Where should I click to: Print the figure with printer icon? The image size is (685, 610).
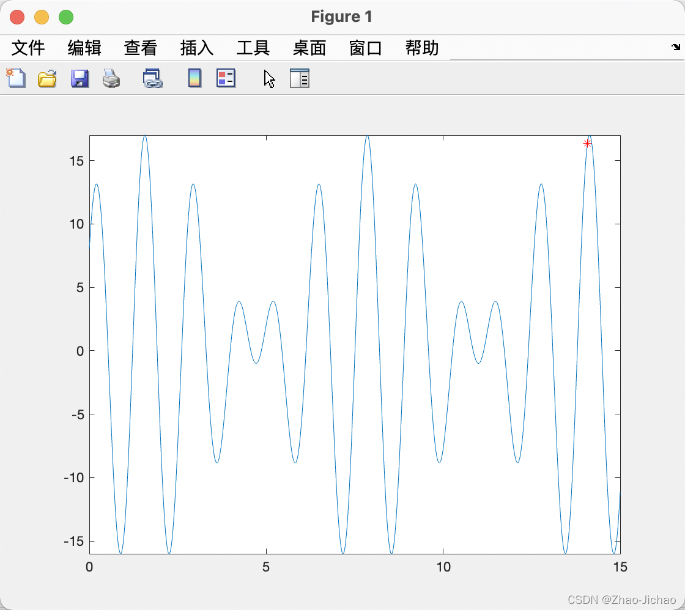pos(111,79)
